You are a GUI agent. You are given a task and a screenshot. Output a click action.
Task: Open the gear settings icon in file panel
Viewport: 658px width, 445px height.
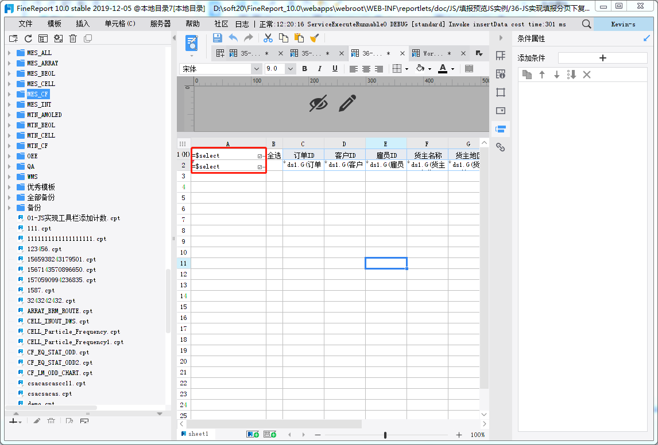click(x=59, y=38)
